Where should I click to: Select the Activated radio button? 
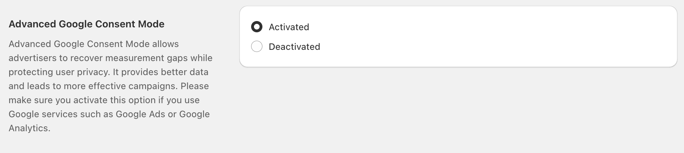(257, 27)
